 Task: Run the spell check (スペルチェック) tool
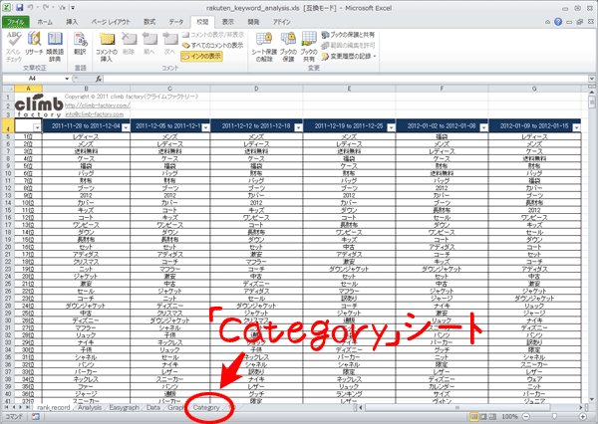pos(14,47)
